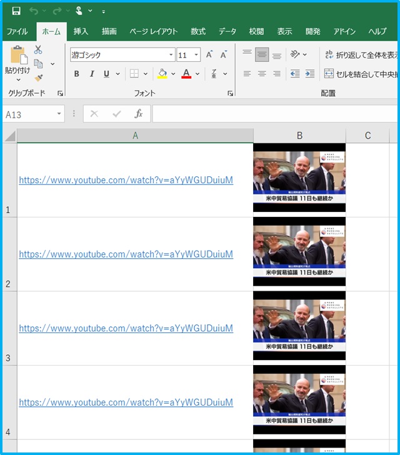The height and width of the screenshot is (455, 400).
Task: Click the Format Painter brush icon
Action: point(38,77)
